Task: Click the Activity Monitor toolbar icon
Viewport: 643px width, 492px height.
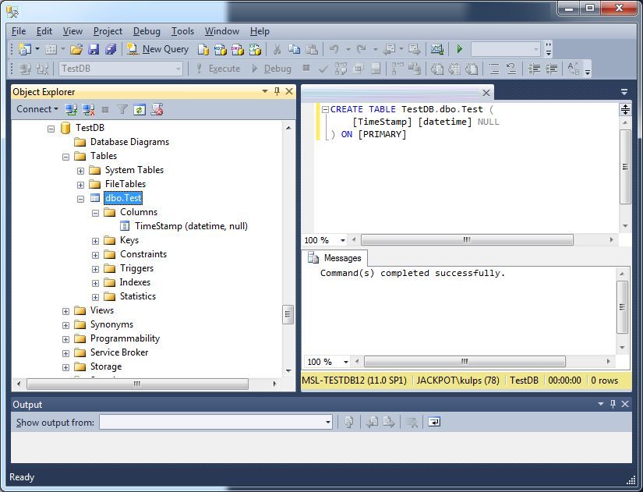Action: (436, 49)
